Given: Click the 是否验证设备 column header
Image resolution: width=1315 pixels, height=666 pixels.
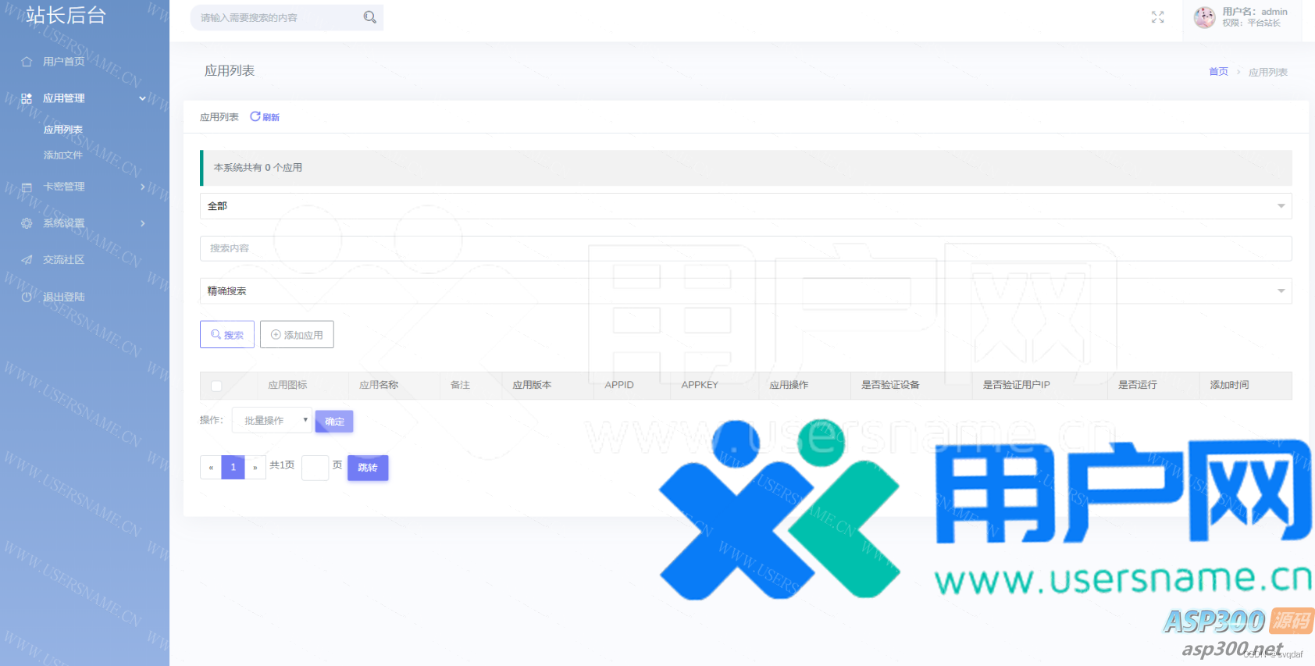Looking at the screenshot, I should 890,385.
